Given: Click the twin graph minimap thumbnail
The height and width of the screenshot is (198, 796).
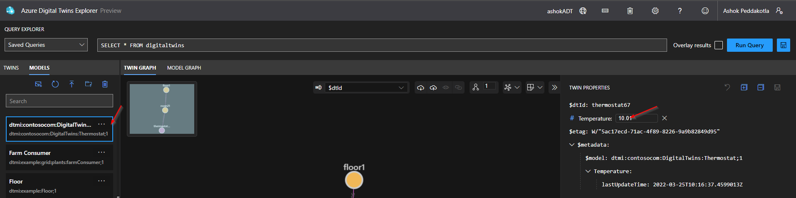Looking at the screenshot, I should click(x=162, y=109).
